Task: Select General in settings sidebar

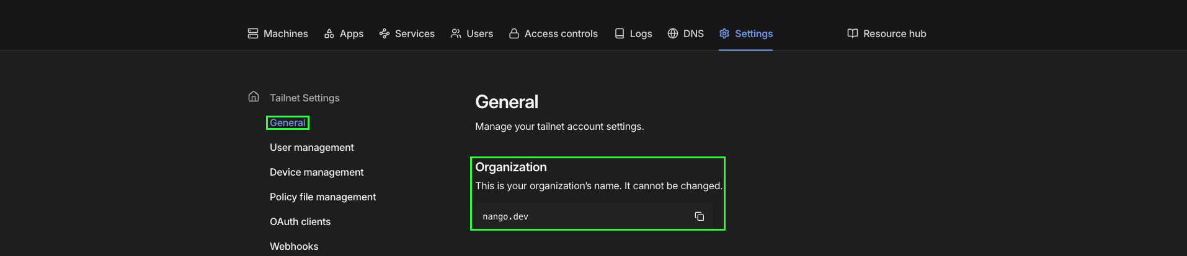Action: pyautogui.click(x=288, y=122)
